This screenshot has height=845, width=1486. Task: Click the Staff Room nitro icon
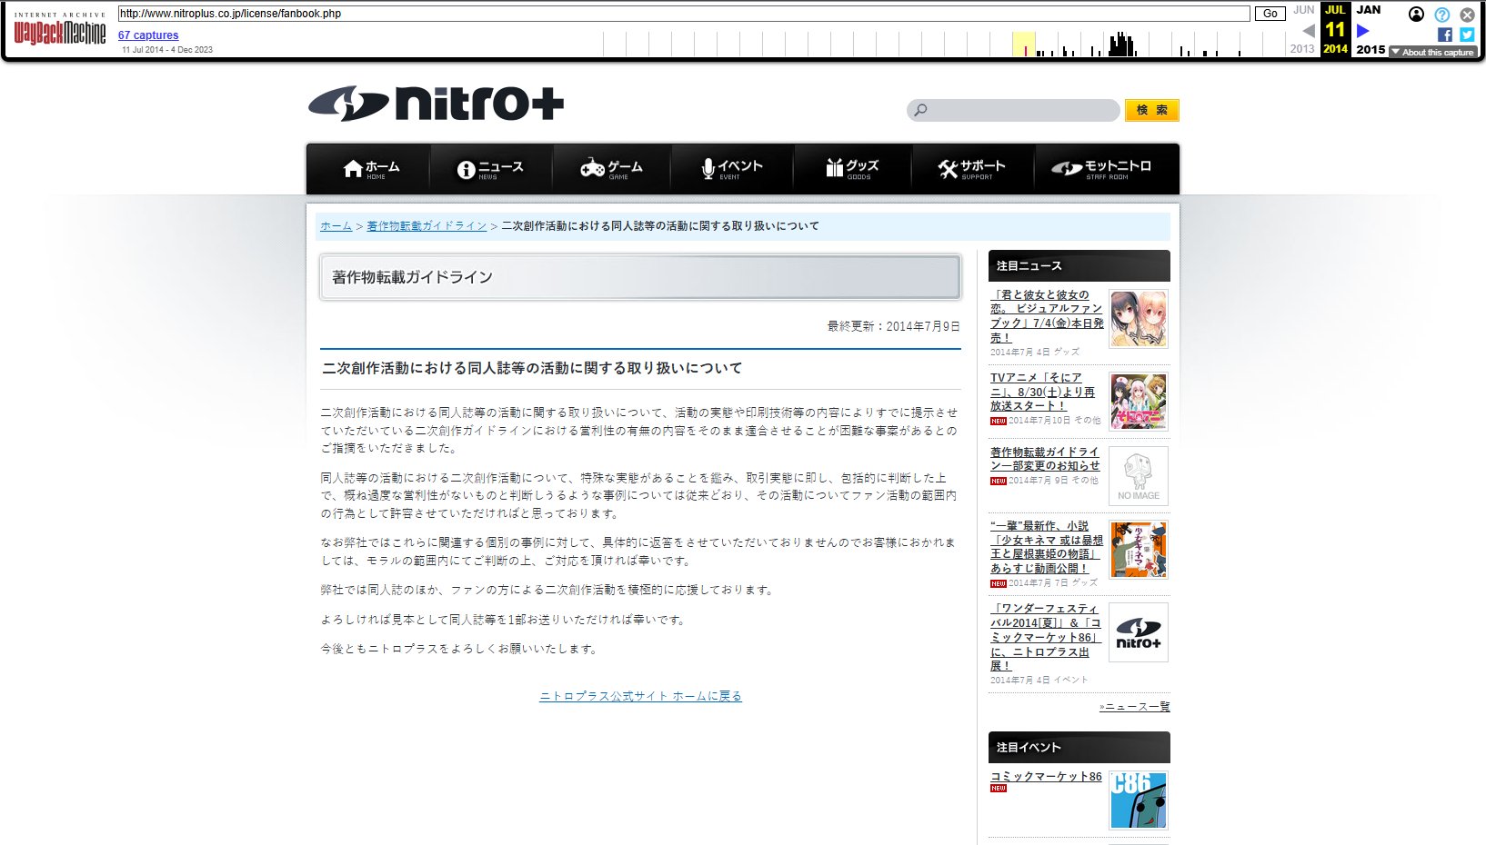click(1067, 169)
